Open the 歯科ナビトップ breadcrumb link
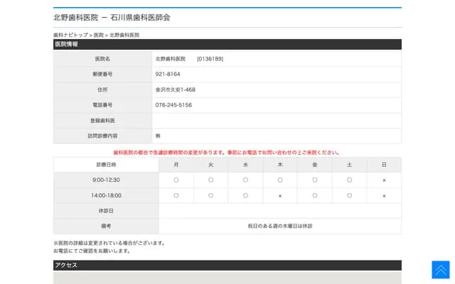455x284 pixels. pyautogui.click(x=70, y=35)
